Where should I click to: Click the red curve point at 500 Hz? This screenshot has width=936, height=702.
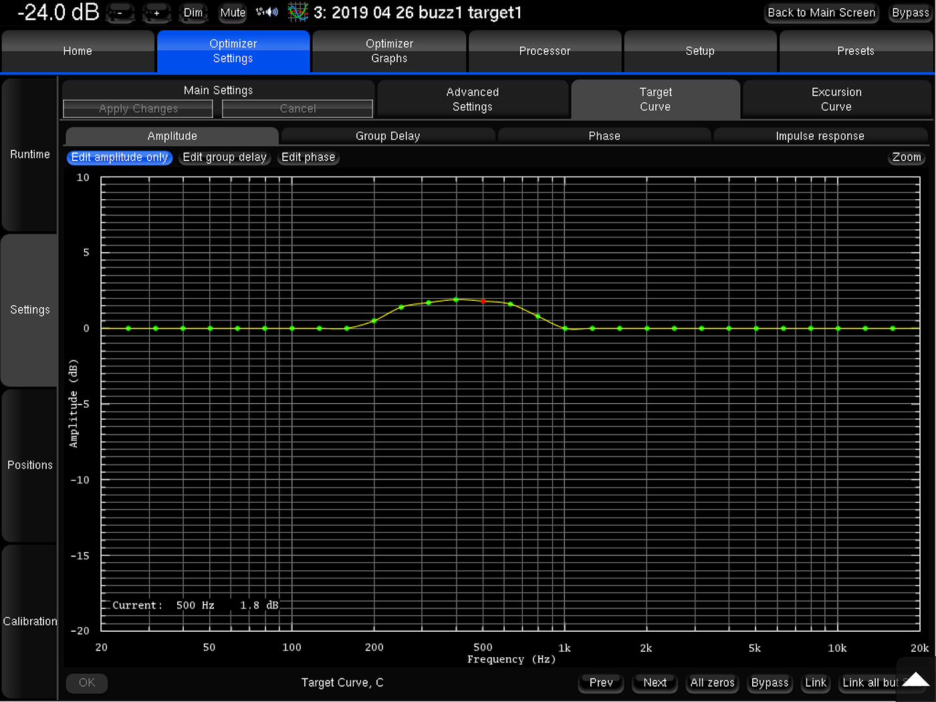[483, 302]
